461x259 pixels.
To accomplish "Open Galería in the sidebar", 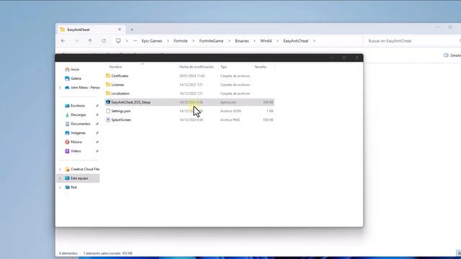I will tap(73, 78).
